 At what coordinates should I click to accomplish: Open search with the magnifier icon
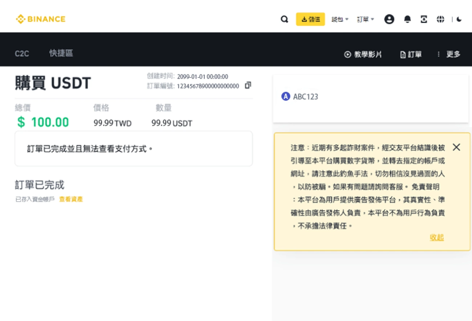[x=285, y=19]
